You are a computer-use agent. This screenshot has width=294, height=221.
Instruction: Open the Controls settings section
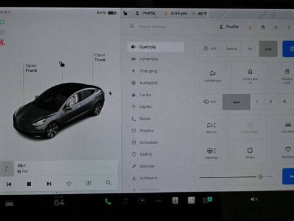[156, 47]
